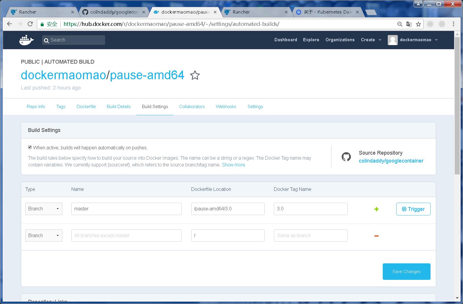Click the browser forward arrow
The width and height of the screenshot is (463, 304).
20,24
